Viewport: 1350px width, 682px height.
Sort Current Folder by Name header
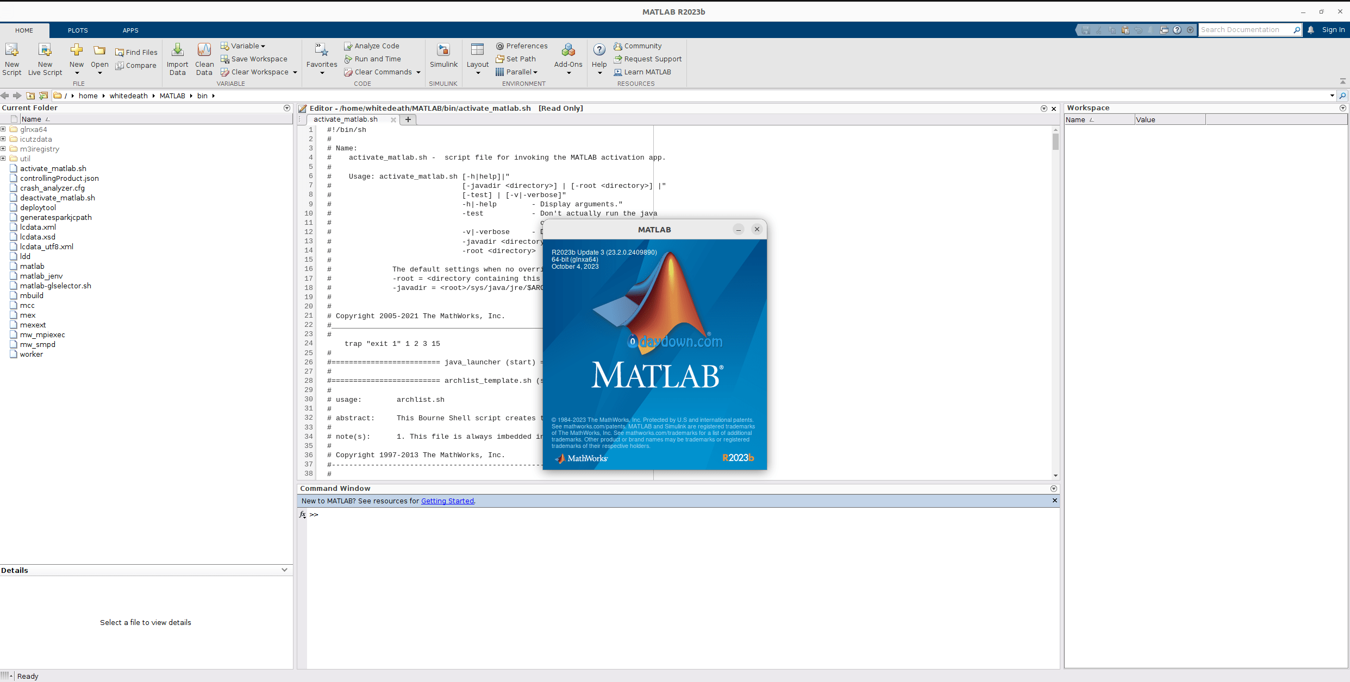click(x=156, y=119)
